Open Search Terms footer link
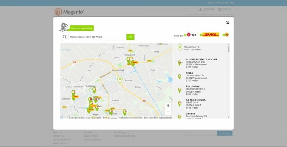The image size is (287, 147). click(90, 136)
